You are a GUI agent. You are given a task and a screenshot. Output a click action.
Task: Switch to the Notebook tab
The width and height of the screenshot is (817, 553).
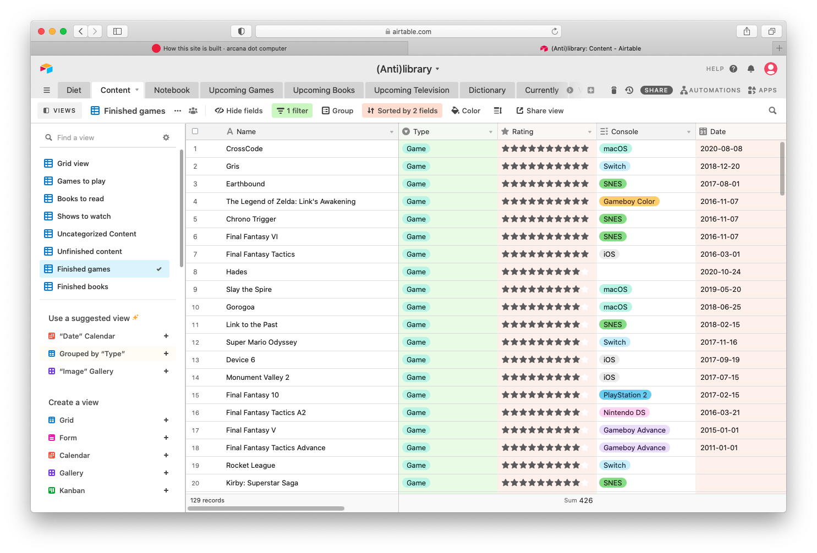[172, 90]
